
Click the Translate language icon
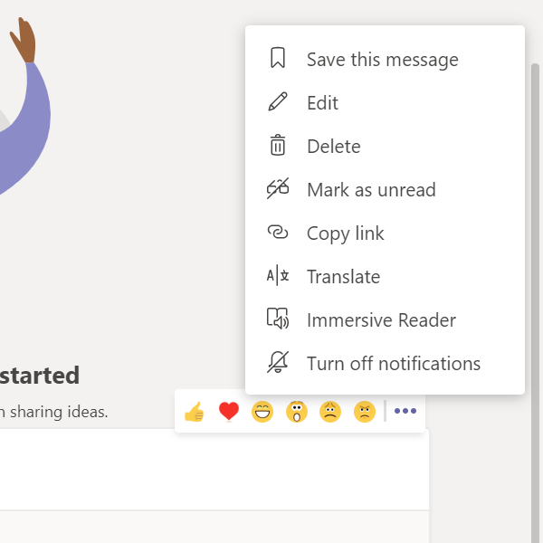pos(278,275)
